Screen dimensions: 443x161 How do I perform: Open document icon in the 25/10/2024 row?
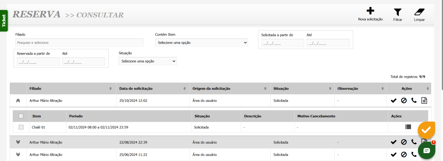pyautogui.click(x=424, y=101)
